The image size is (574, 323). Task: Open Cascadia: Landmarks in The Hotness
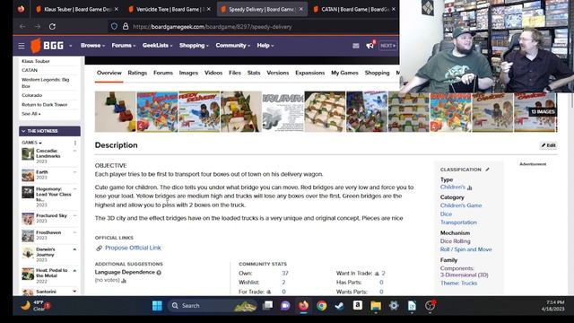48,153
